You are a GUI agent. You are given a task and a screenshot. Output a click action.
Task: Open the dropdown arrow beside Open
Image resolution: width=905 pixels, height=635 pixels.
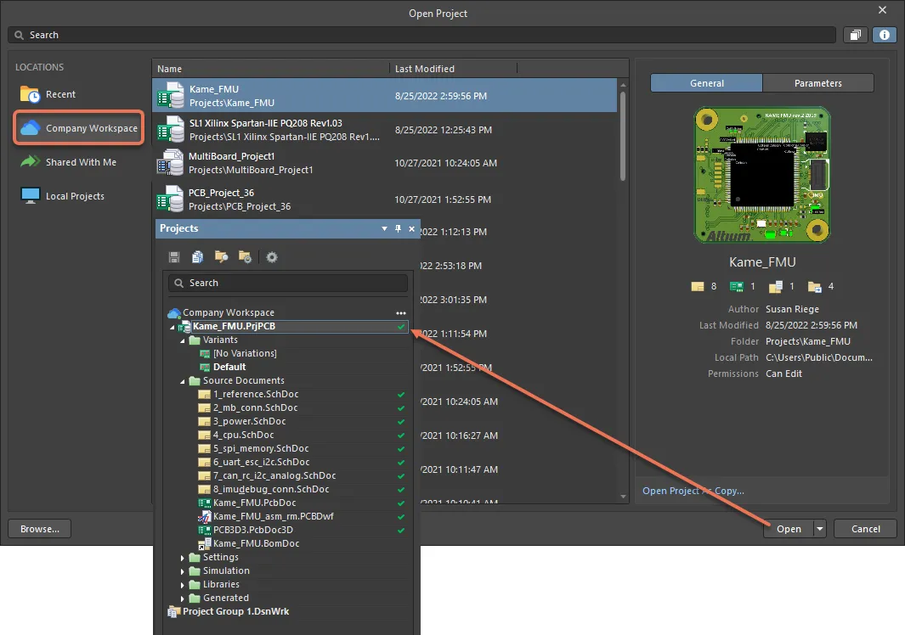click(819, 529)
